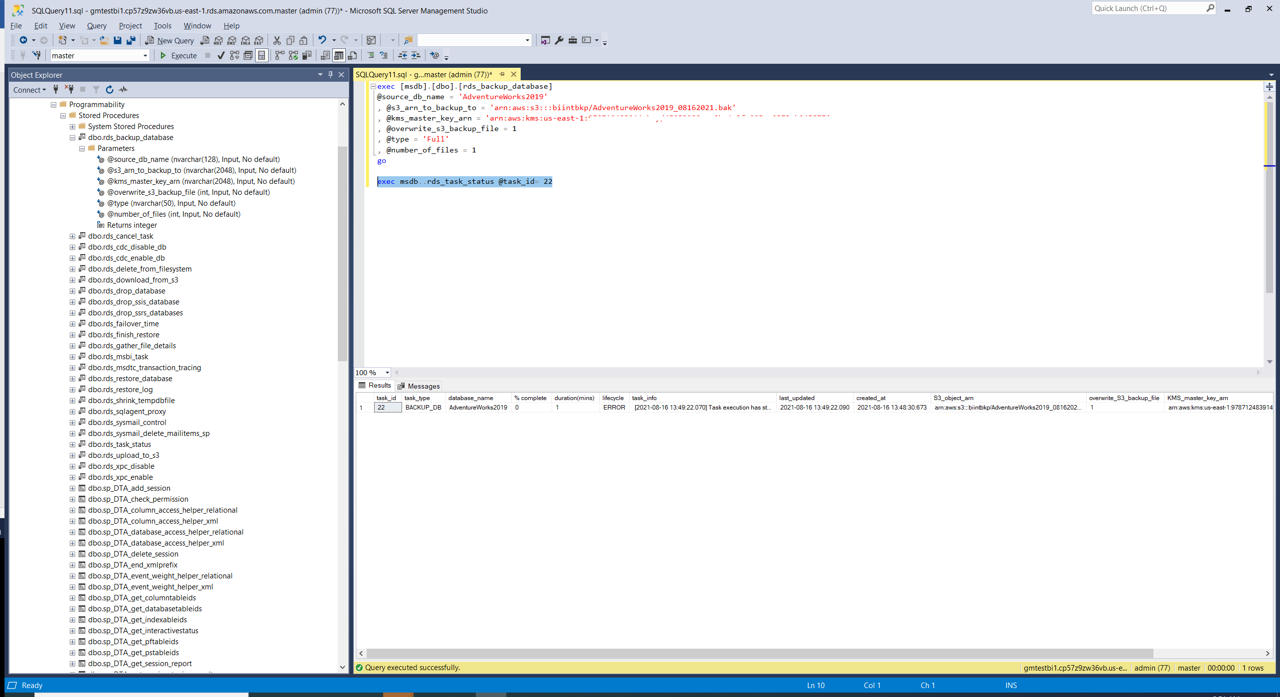Click Display Estimated Execution Plan icon
The width and height of the screenshot is (1280, 697).
[x=235, y=55]
